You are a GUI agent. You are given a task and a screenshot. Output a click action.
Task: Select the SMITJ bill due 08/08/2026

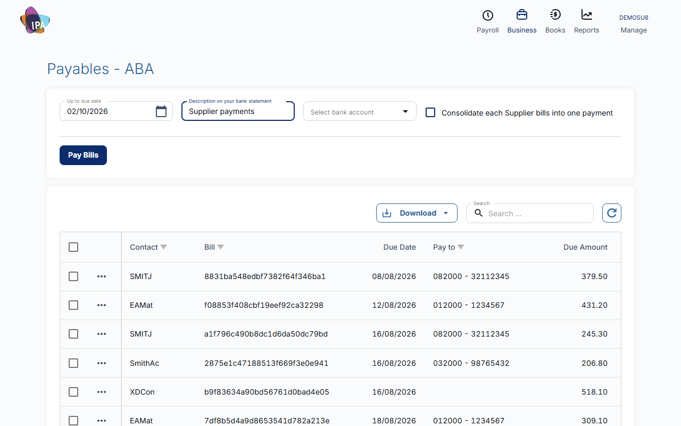(73, 276)
